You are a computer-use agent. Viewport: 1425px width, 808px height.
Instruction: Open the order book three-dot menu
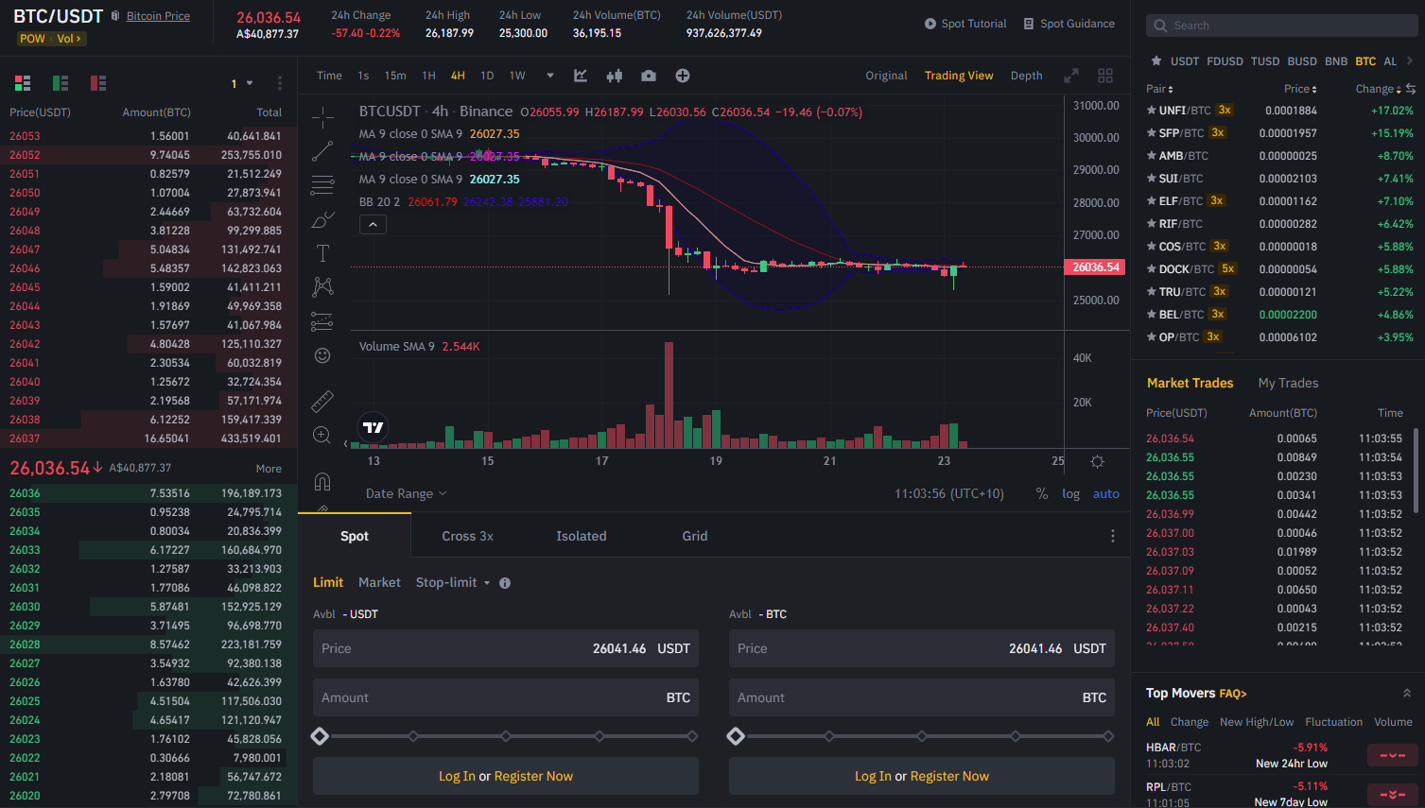click(280, 83)
